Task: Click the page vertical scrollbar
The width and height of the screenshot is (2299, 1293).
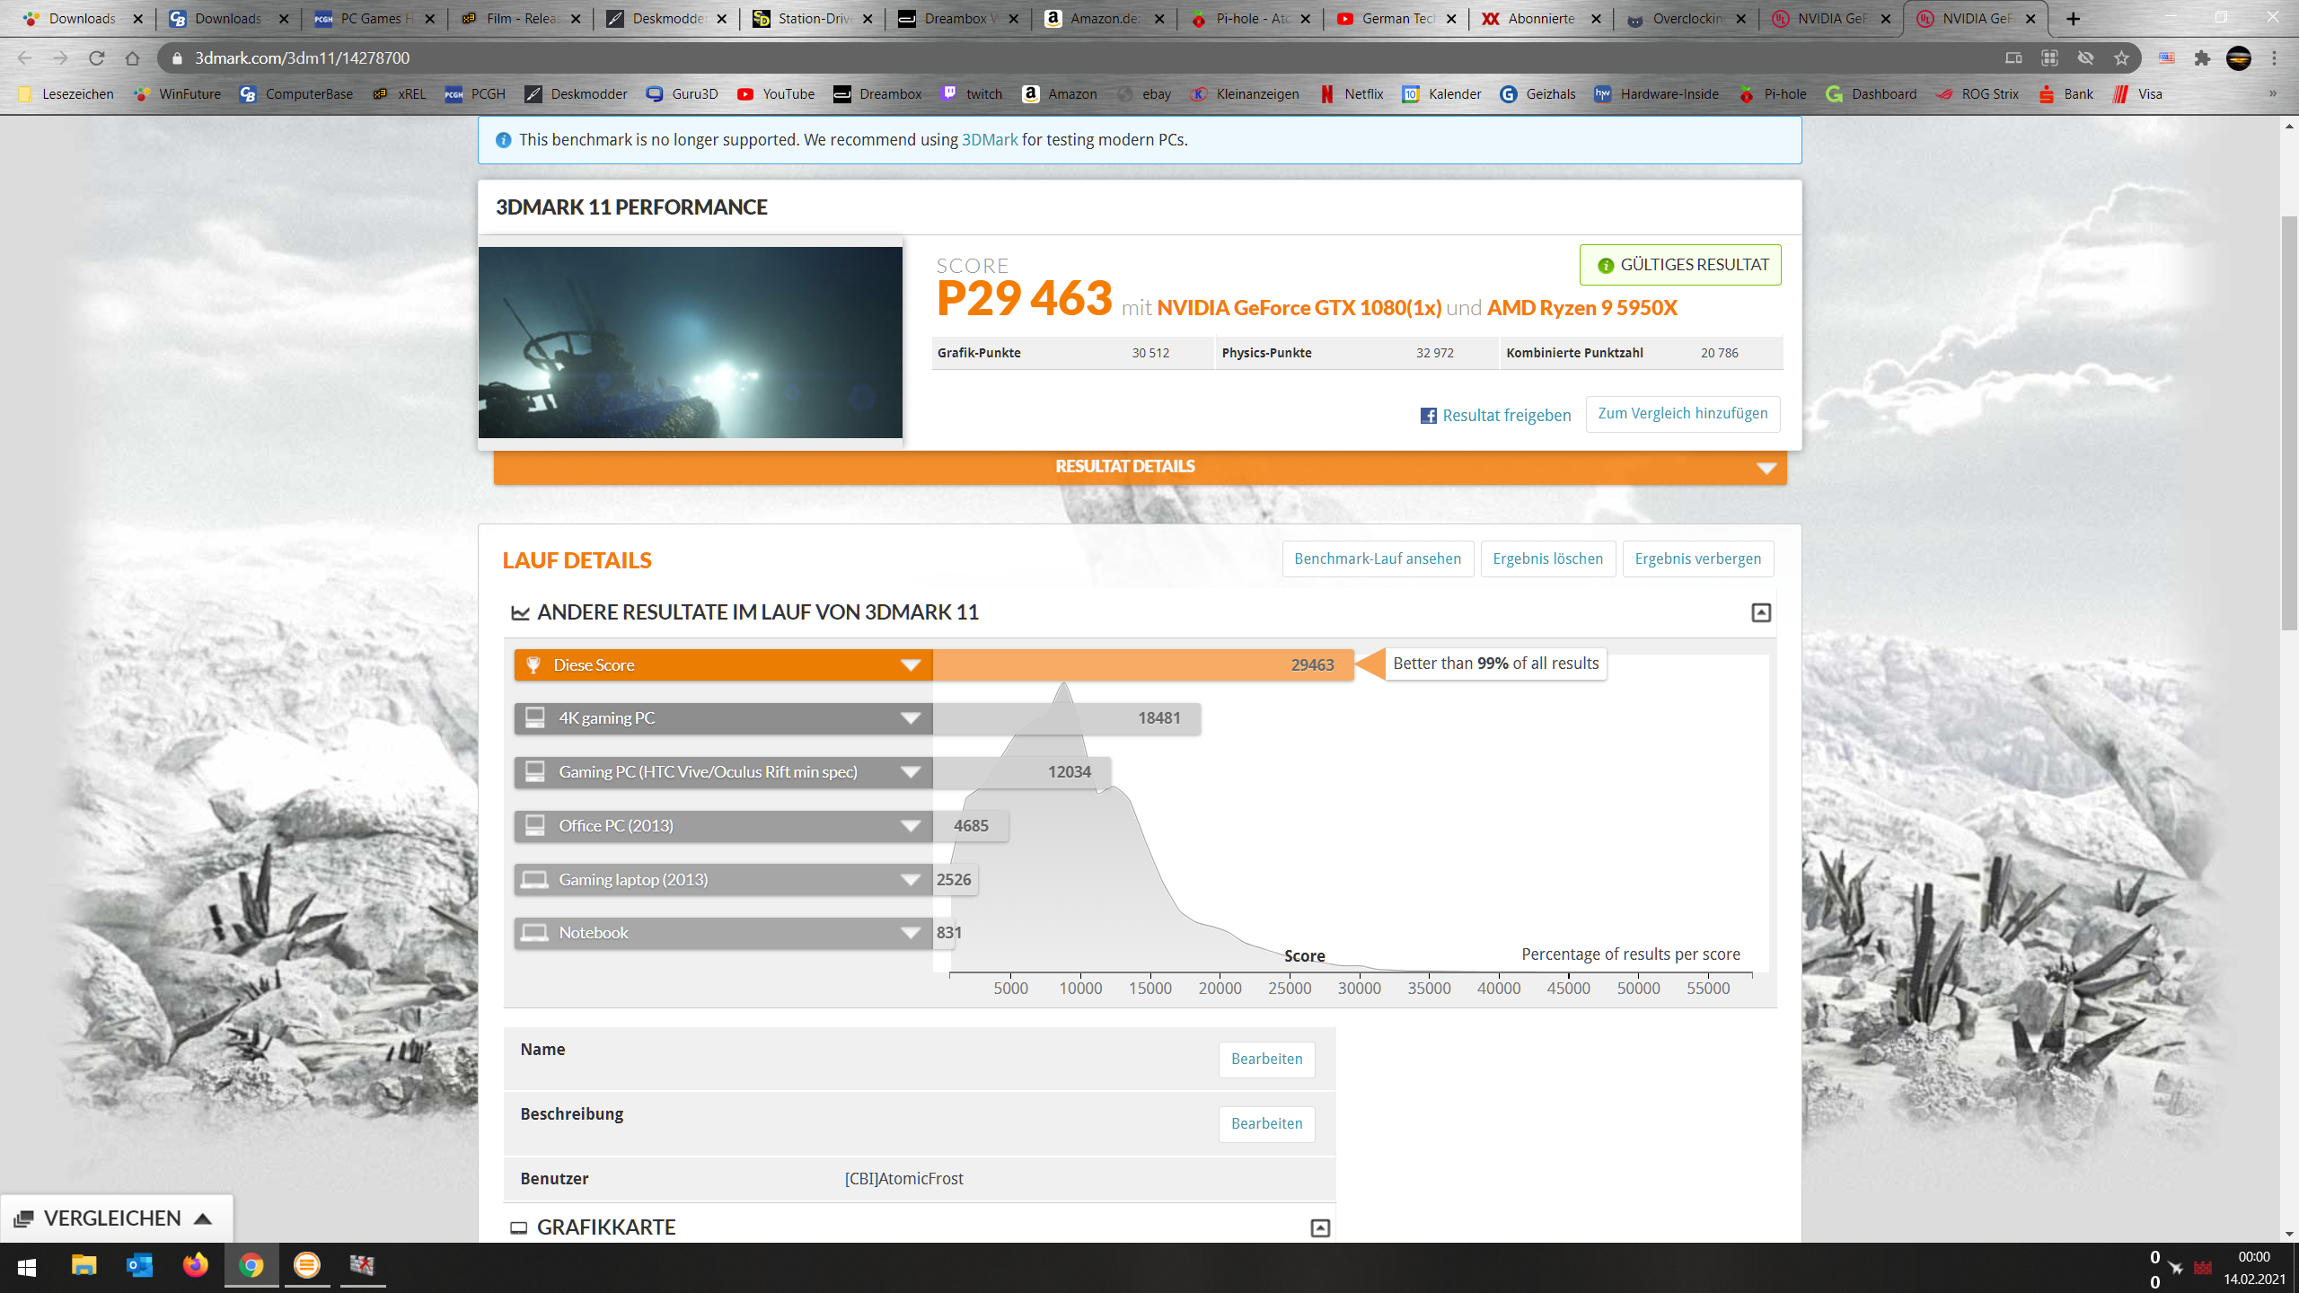Action: 2289,422
